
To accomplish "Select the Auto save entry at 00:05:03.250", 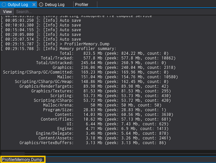I will tap(41, 20).
